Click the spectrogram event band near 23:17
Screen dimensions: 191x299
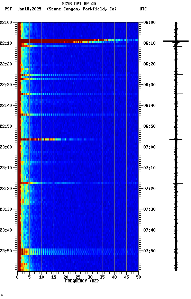[x=78, y=183]
